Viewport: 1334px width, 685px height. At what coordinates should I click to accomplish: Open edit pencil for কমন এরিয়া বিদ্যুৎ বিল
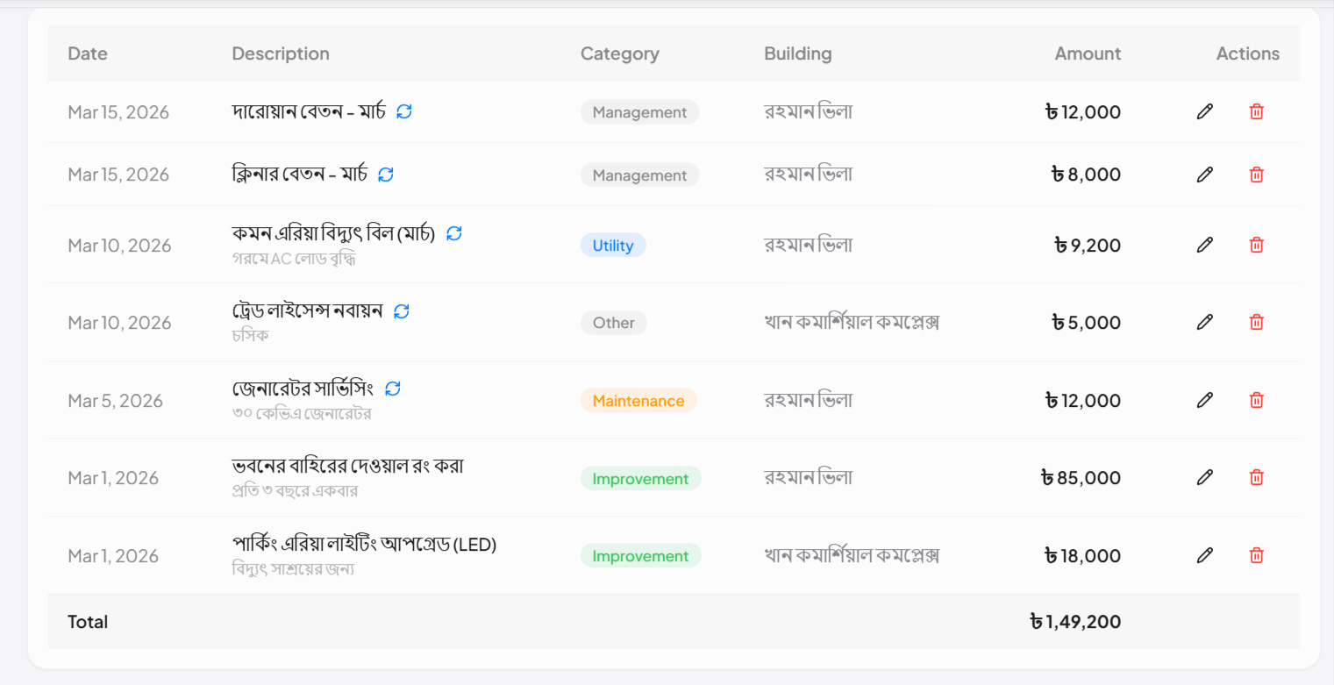1205,245
